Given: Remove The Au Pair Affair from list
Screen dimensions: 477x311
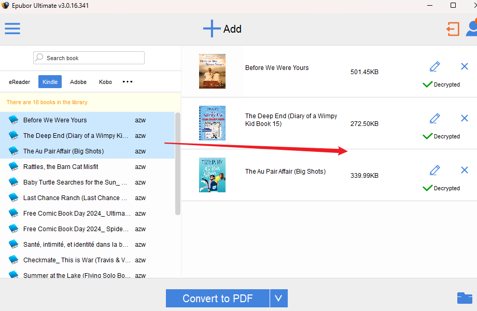Looking at the screenshot, I should [464, 170].
